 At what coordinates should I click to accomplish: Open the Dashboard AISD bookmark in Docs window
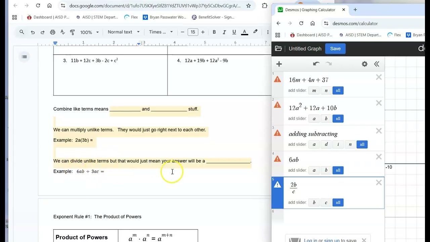(48, 17)
